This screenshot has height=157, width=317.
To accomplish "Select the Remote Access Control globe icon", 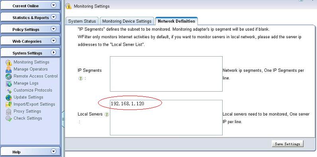I will 8,77.
